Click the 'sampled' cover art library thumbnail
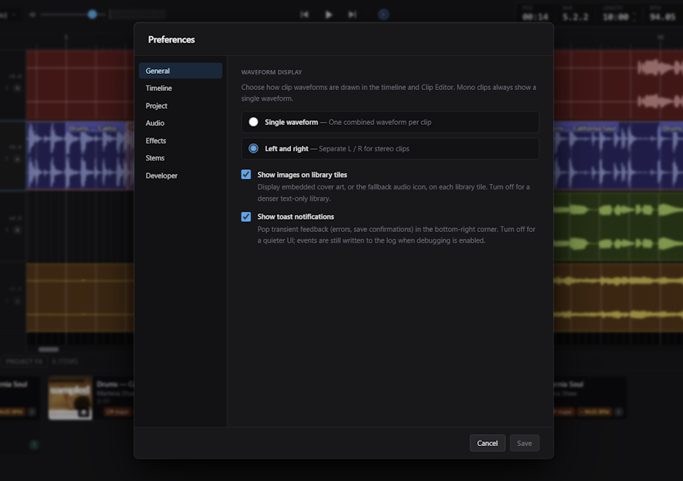 70,398
